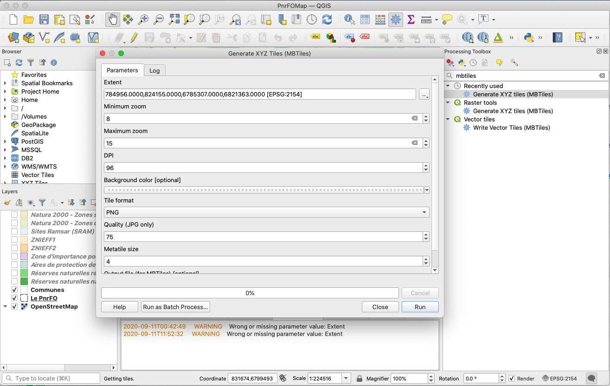Viewport: 610px width, 386px height.
Task: Add new GeoPackage layer icon
Action: coord(29,37)
